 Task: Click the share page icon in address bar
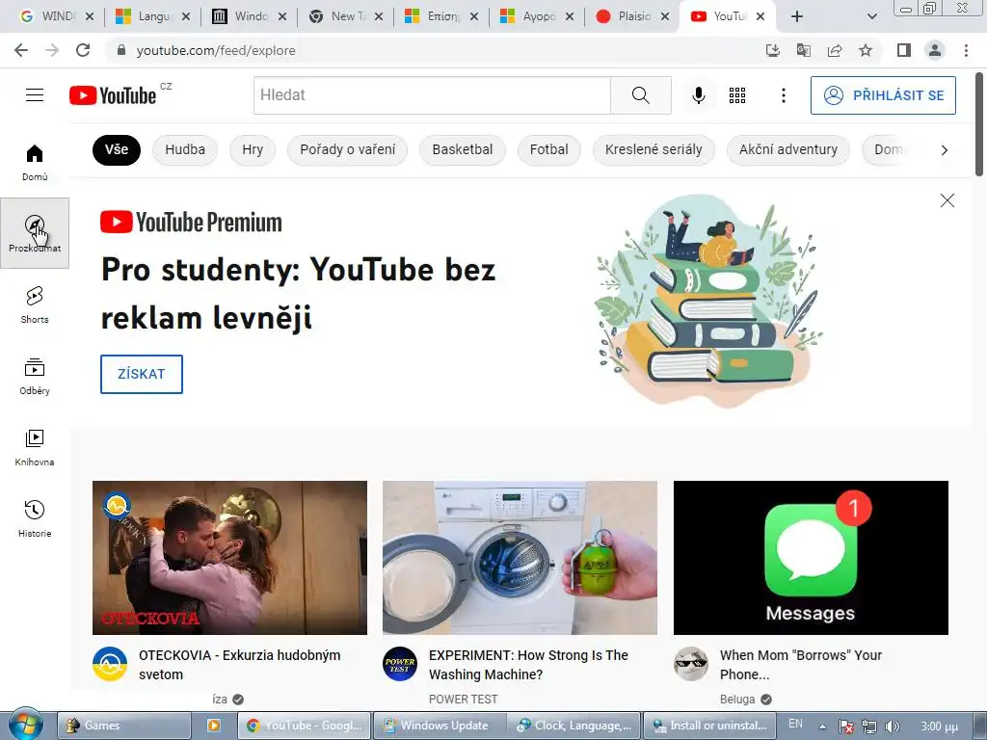coord(835,50)
